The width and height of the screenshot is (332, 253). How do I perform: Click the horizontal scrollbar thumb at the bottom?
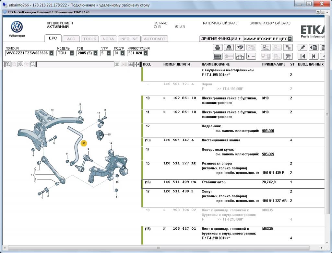point(159,248)
